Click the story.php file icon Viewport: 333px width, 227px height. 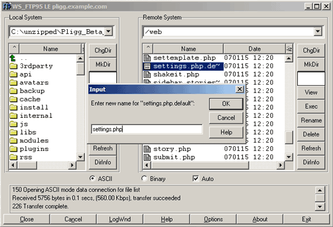147,149
